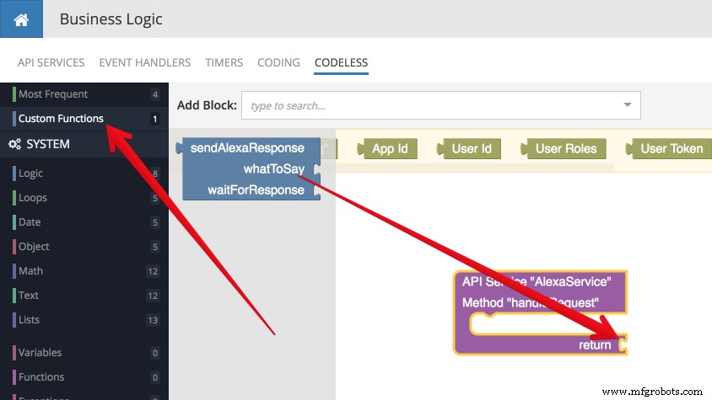Open Custom Functions category
Viewport: 712px width, 400px height.
pyautogui.click(x=61, y=119)
